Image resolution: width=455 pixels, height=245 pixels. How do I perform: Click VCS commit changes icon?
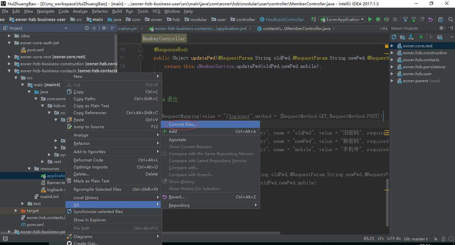tap(414, 19)
